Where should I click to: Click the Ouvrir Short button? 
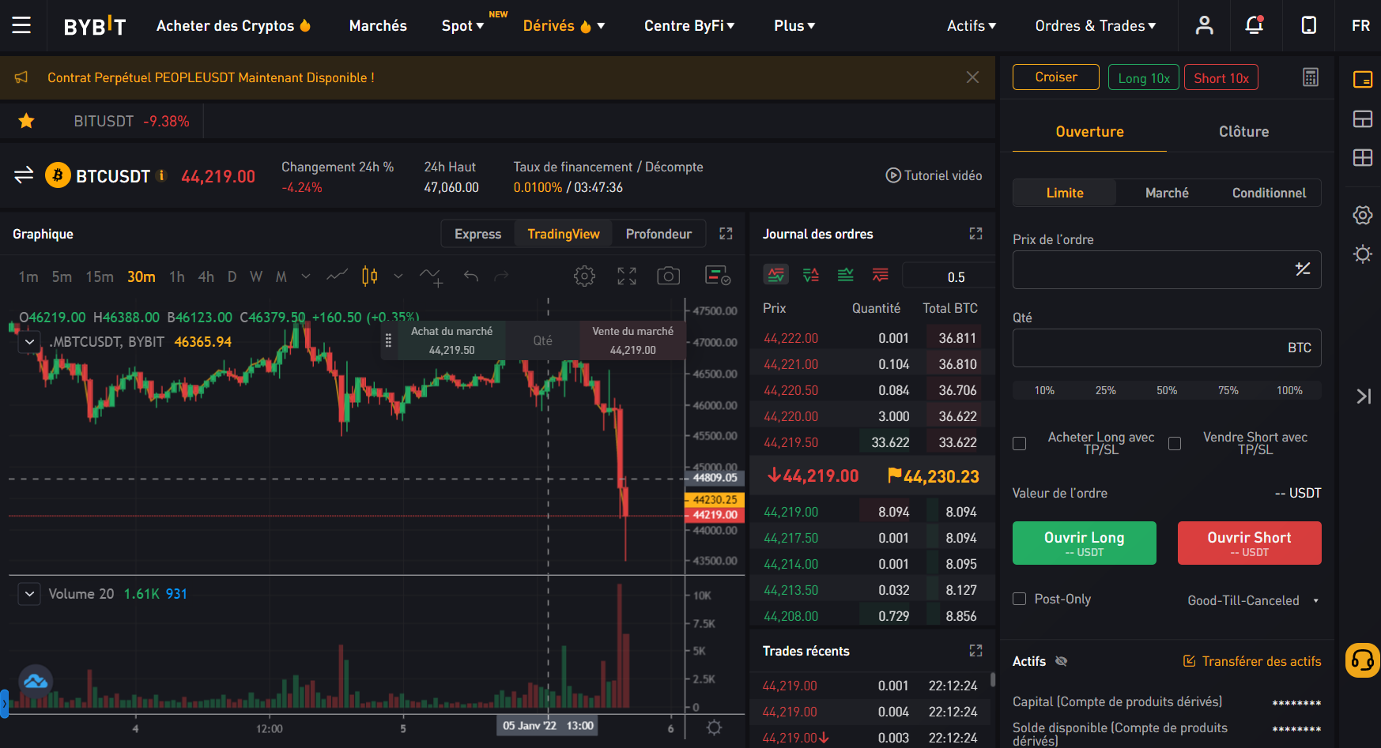pos(1249,543)
